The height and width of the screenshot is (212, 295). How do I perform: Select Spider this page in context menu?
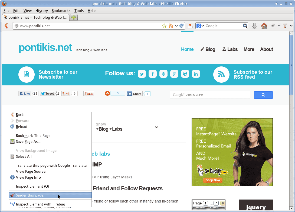[50, 195]
